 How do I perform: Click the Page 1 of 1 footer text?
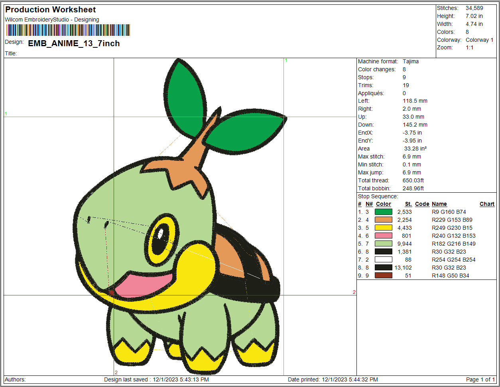pos(480,379)
